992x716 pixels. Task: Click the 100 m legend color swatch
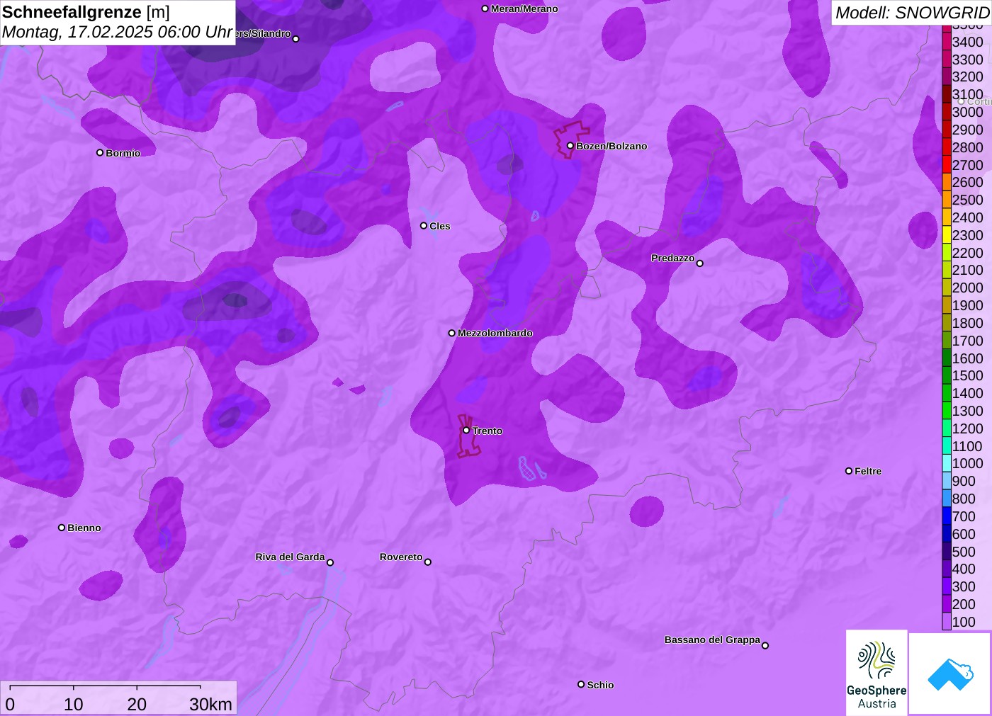coord(947,622)
